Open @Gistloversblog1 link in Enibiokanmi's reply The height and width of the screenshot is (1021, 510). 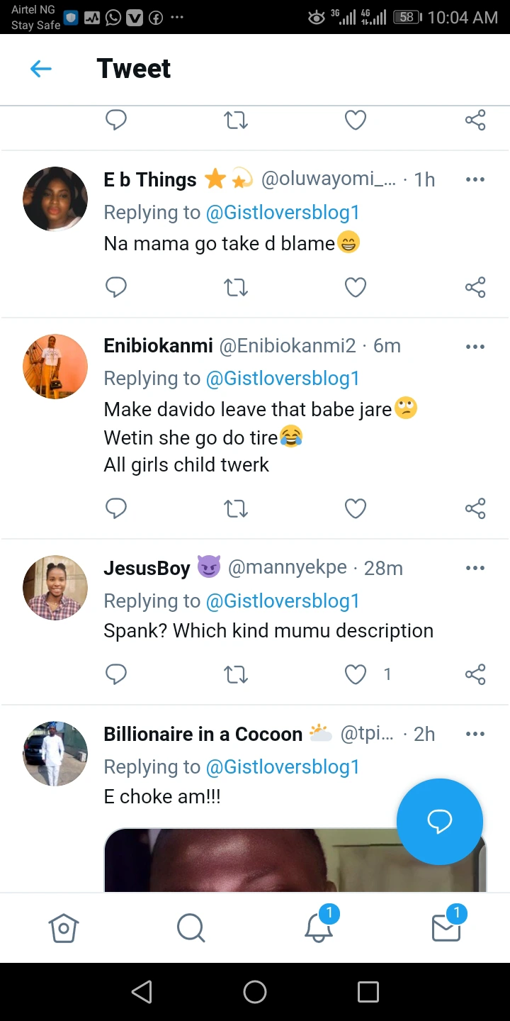click(x=283, y=379)
